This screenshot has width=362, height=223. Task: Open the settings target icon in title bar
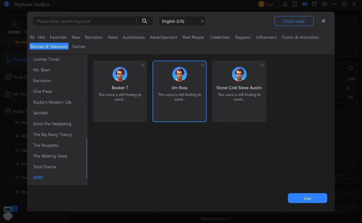tap(324, 4)
